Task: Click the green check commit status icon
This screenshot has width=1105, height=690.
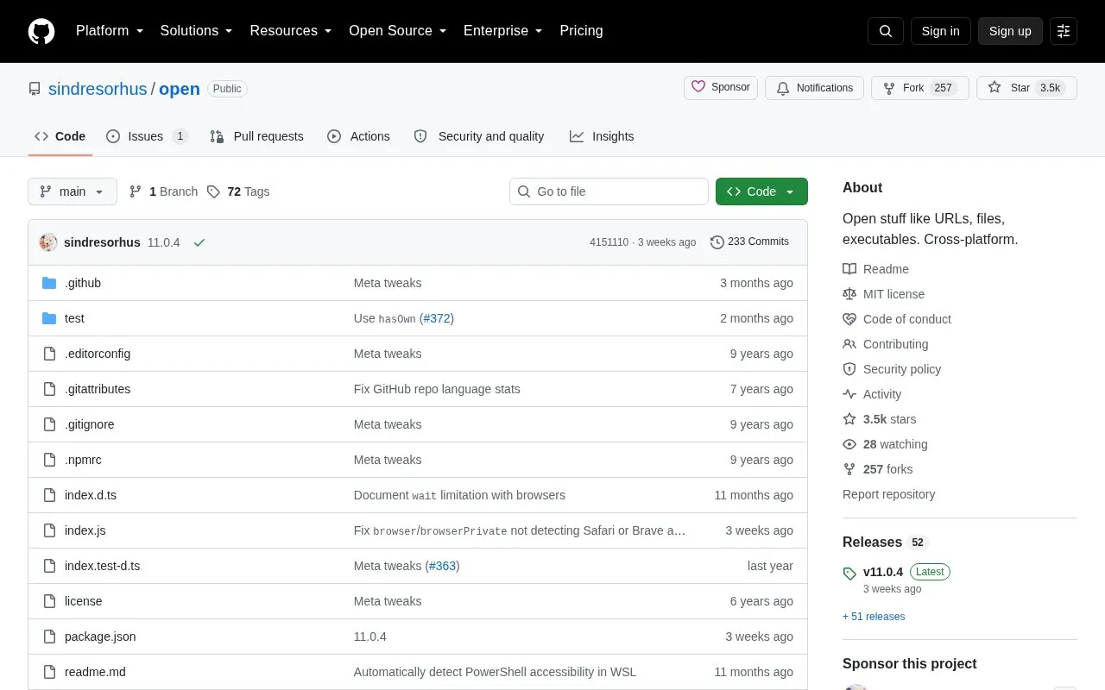Action: (x=199, y=242)
